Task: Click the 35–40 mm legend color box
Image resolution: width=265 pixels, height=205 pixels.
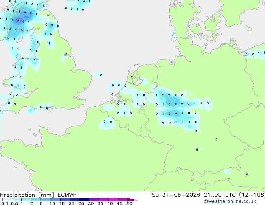Action: pos(104,200)
